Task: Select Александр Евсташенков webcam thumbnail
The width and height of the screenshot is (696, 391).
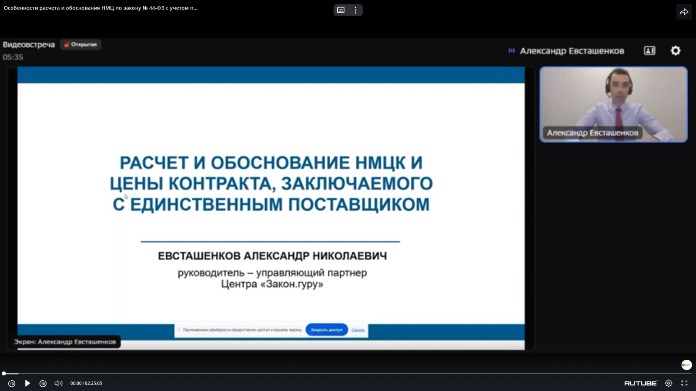Action: point(613,104)
